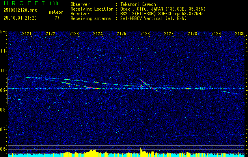248x157 pixels.
Task: Click the 2126 time axis label
Action: 145,34
